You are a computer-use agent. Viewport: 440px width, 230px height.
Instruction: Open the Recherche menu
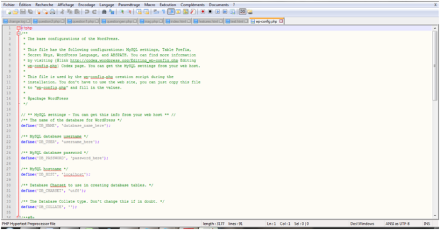click(44, 5)
